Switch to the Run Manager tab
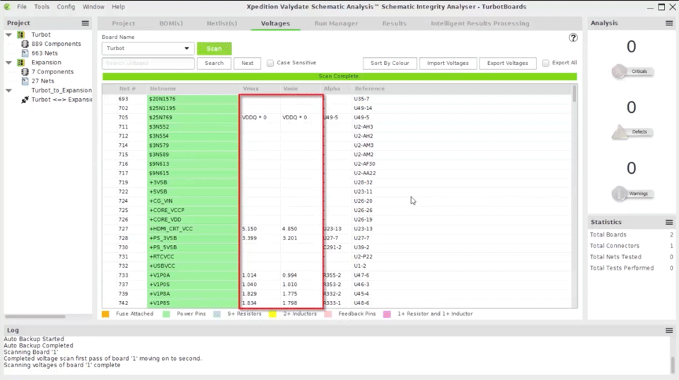The width and height of the screenshot is (679, 380). 336,23
